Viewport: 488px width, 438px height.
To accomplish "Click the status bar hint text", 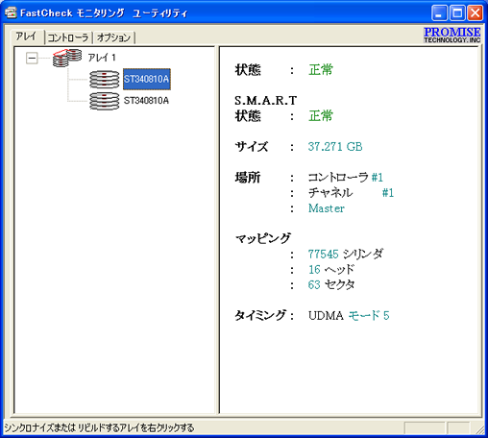I will [99, 427].
